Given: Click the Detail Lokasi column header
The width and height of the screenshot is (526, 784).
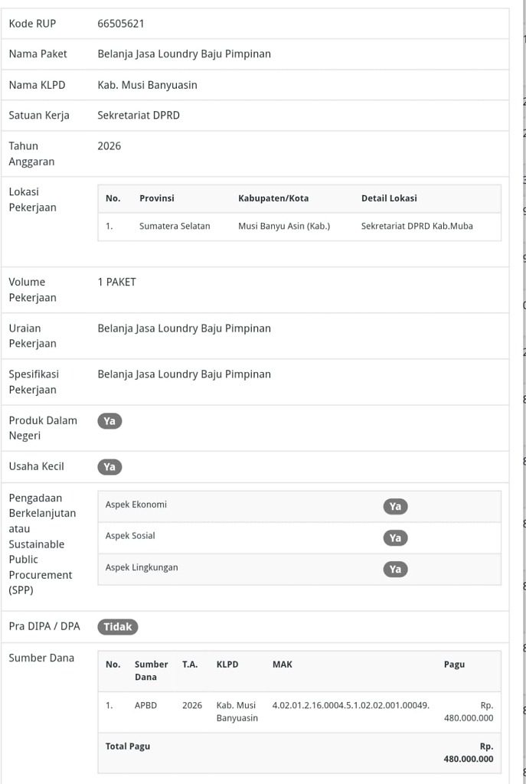Looking at the screenshot, I should tap(389, 198).
